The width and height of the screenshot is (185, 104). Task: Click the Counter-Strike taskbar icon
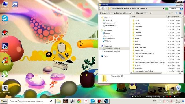pos(72,101)
